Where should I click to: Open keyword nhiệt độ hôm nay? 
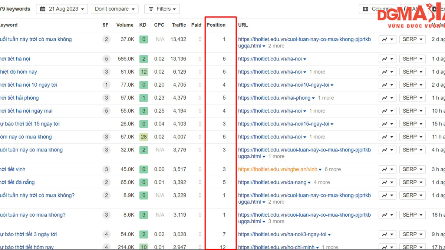19,72
